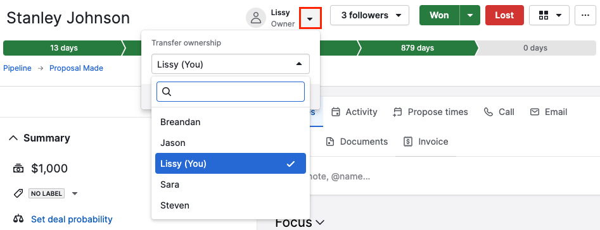Image resolution: width=600 pixels, height=230 pixels.
Task: Click the deal label tag icon
Action: pos(18,193)
